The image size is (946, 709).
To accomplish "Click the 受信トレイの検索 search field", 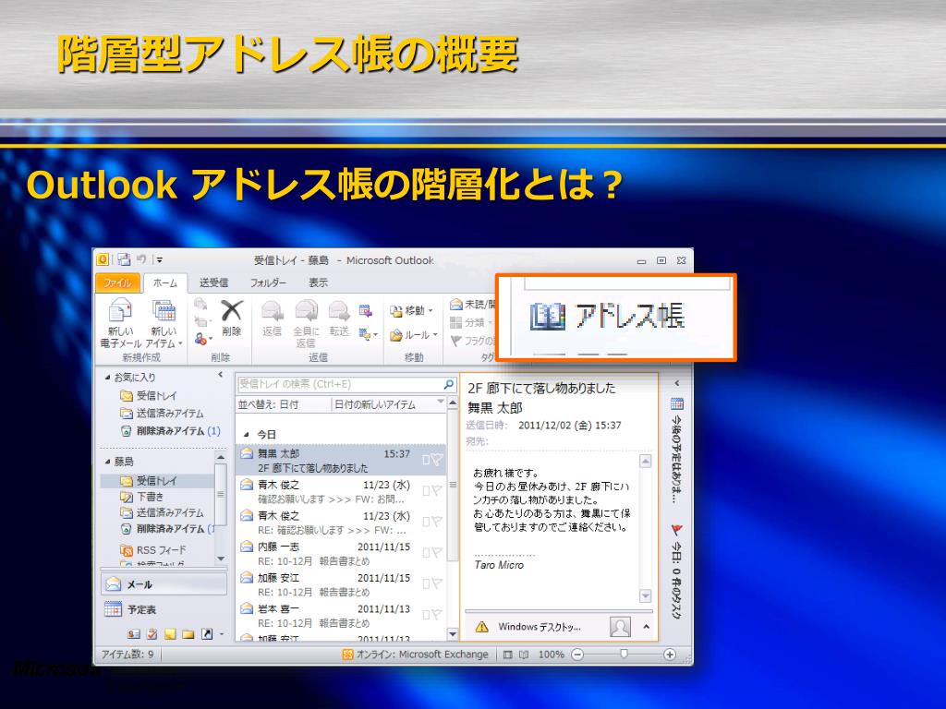I will click(x=340, y=384).
